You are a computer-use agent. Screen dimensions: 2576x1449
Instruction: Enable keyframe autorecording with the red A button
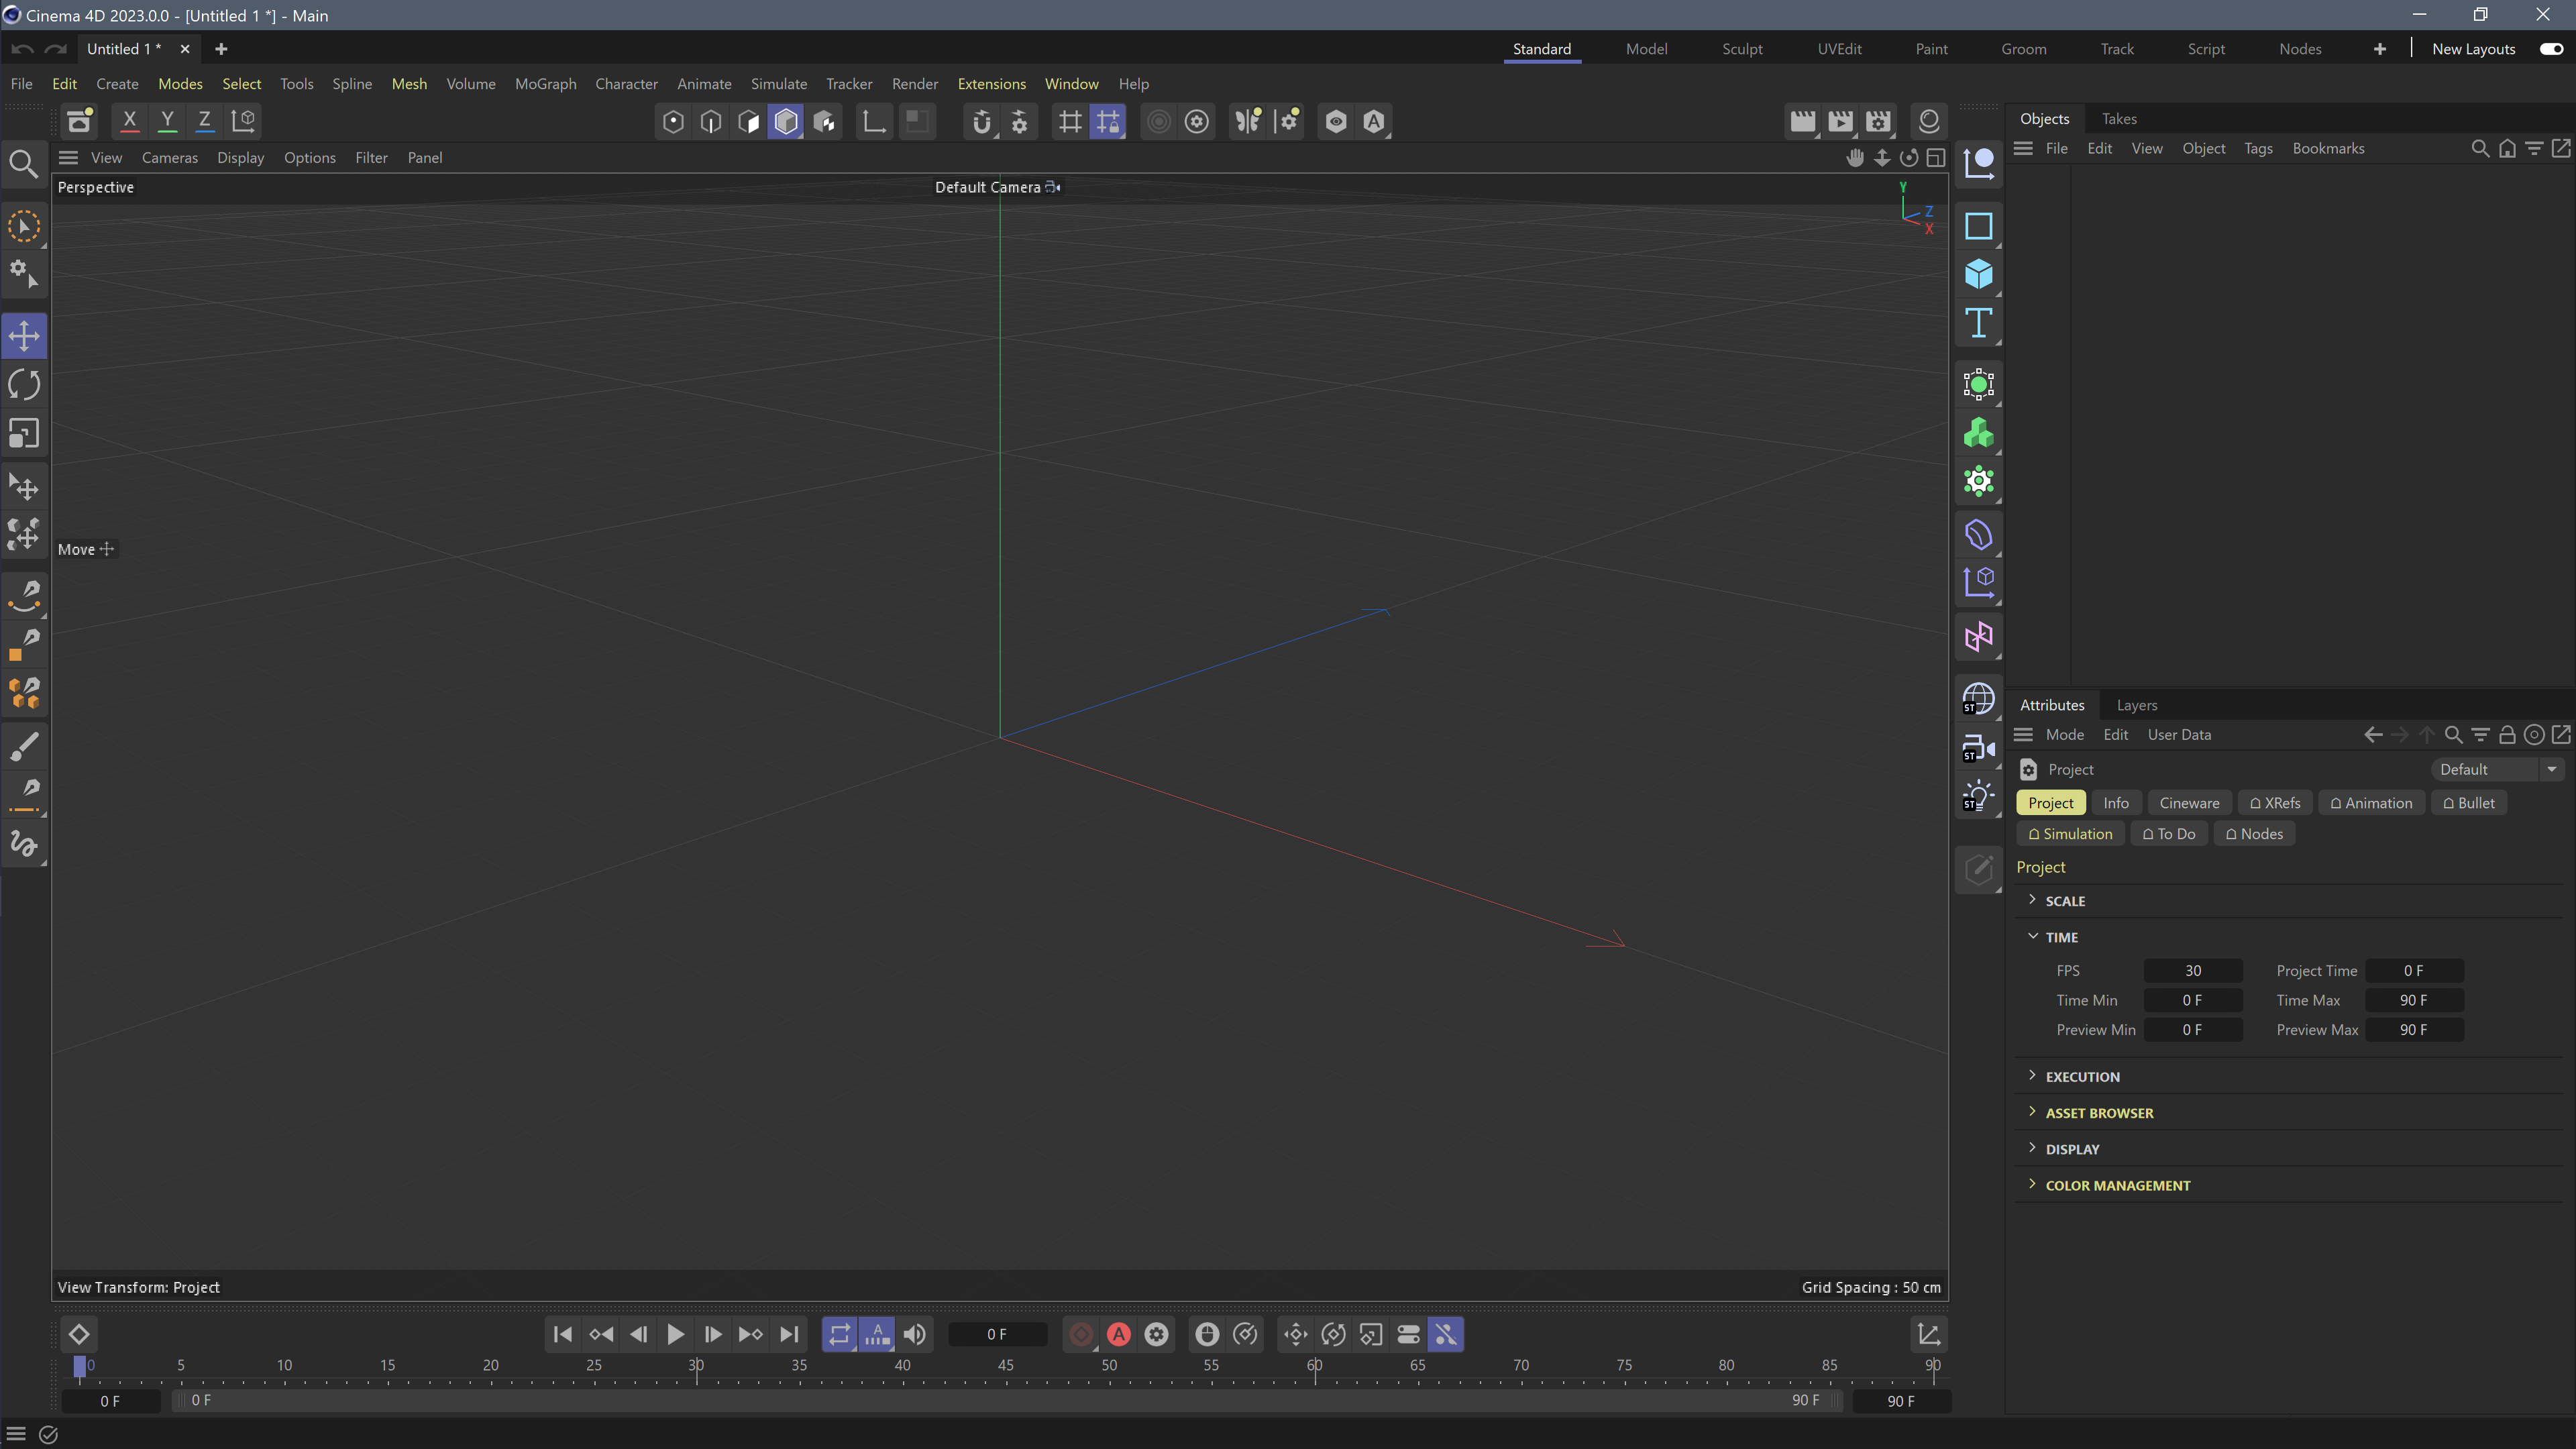pyautogui.click(x=1118, y=1334)
